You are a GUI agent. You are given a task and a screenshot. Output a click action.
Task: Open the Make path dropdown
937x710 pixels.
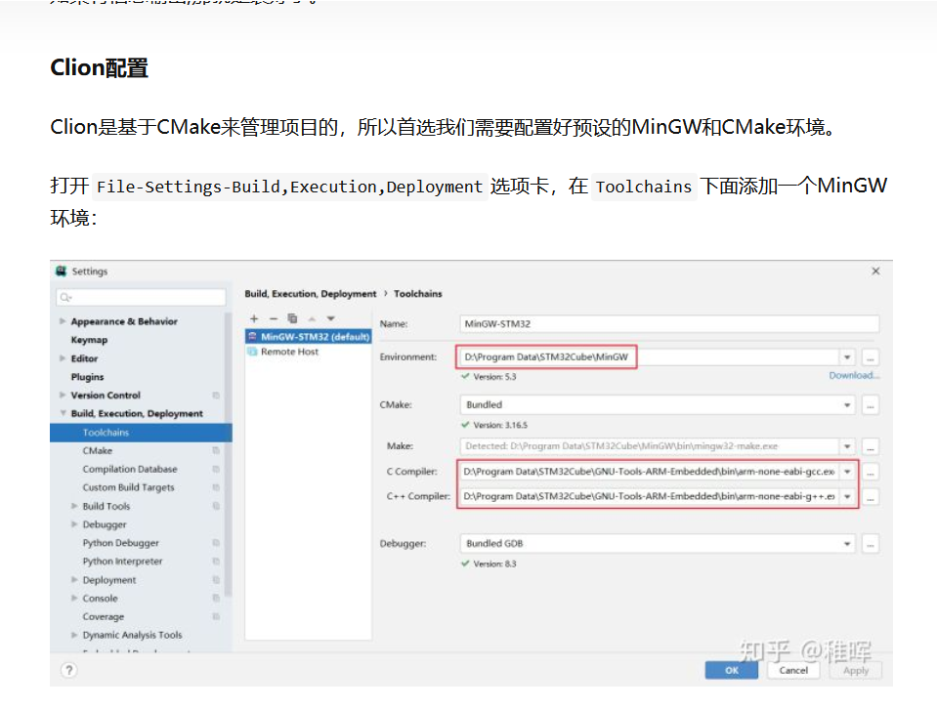pyautogui.click(x=847, y=446)
